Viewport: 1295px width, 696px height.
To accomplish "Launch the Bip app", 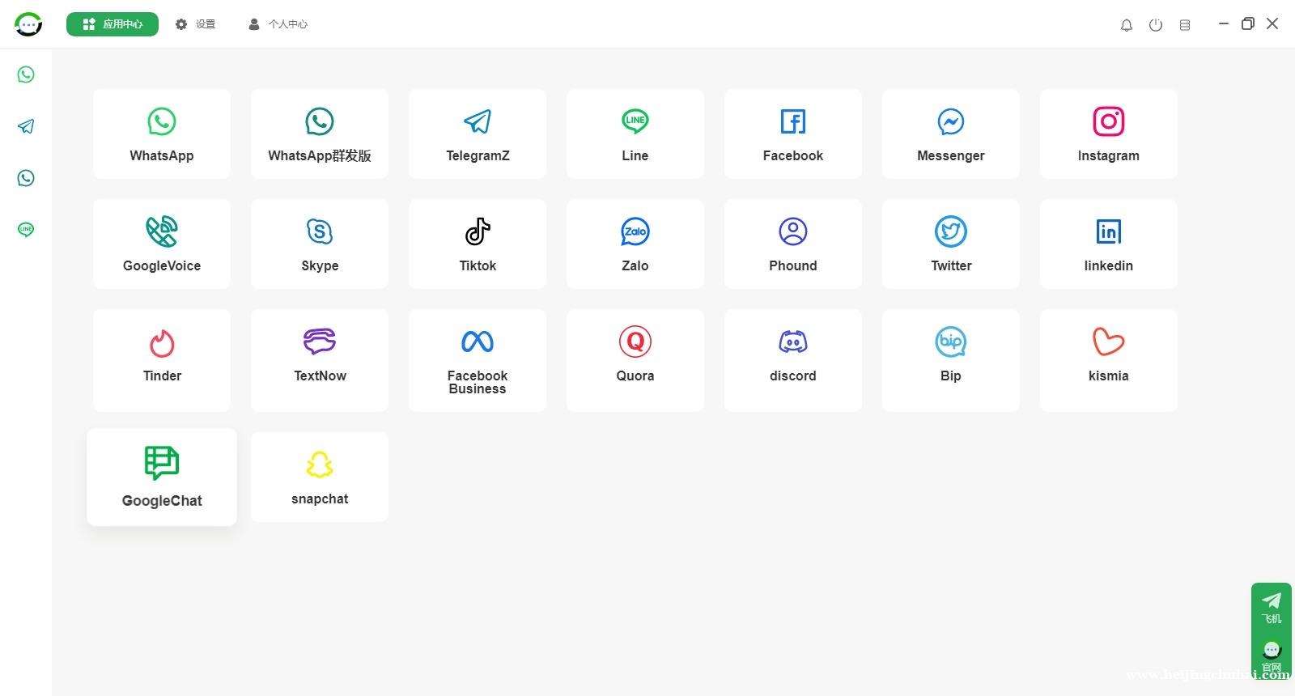I will pos(951,360).
